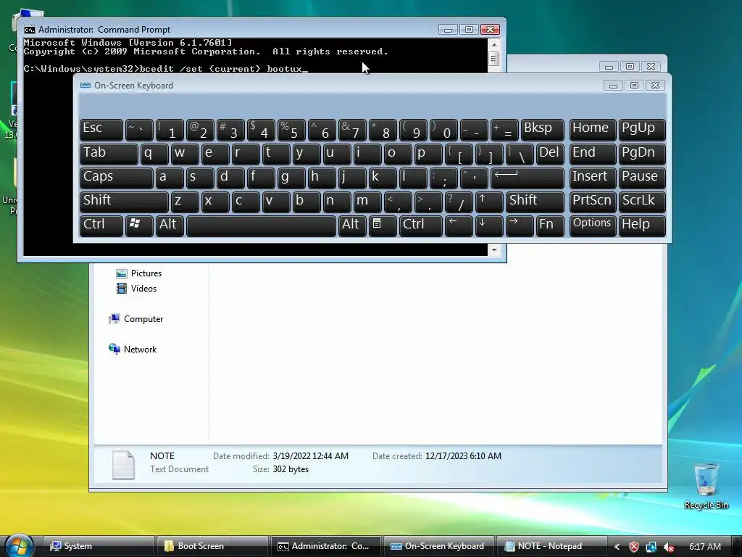Click the forward slash key
The width and height of the screenshot is (742, 557).
[459, 202]
